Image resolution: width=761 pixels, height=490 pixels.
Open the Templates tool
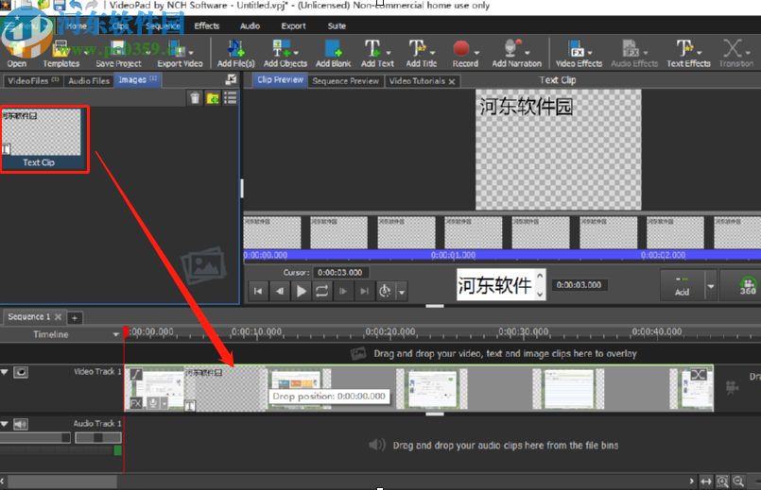[x=61, y=53]
